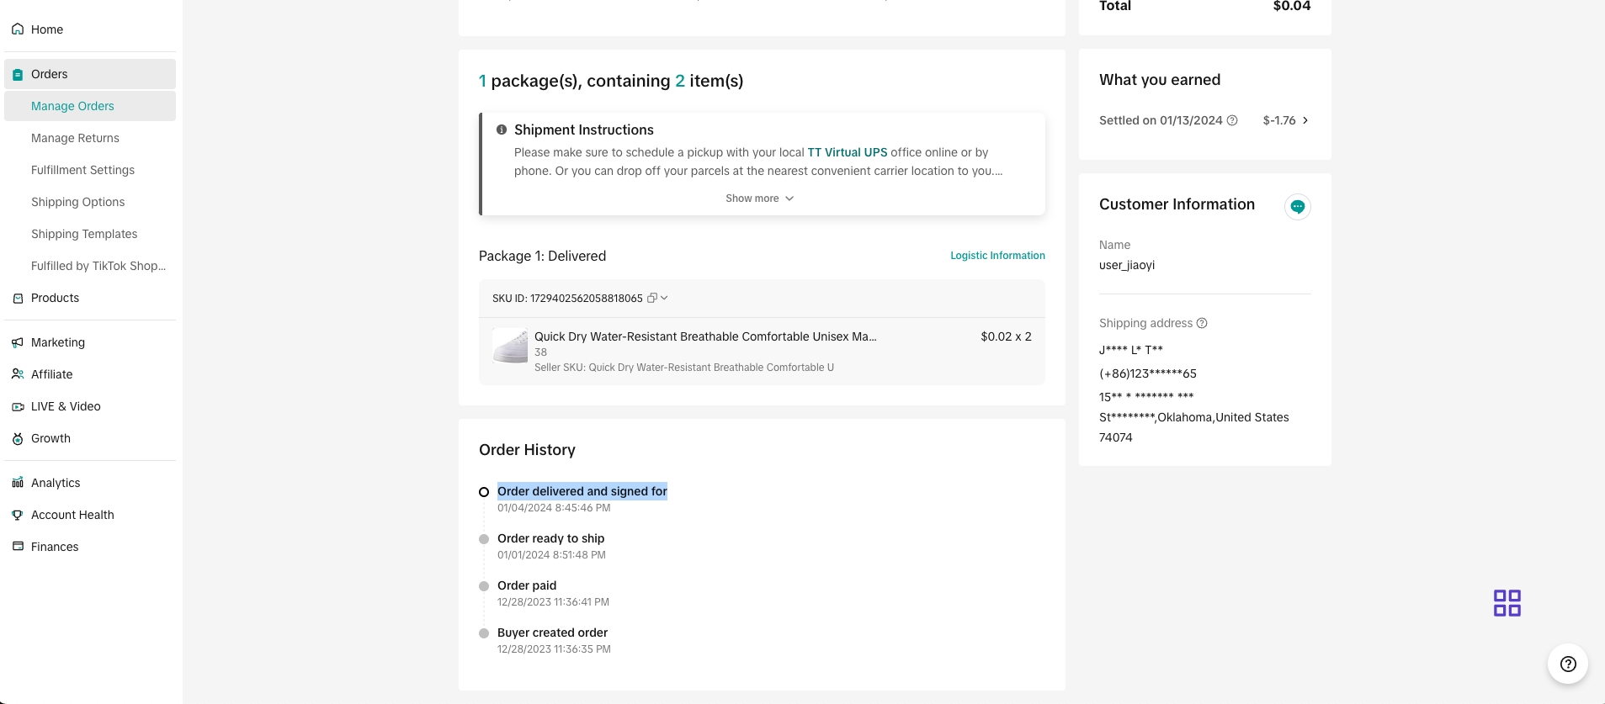
Task: Select Fulfillment Settings in the sidebar
Action: point(82,170)
